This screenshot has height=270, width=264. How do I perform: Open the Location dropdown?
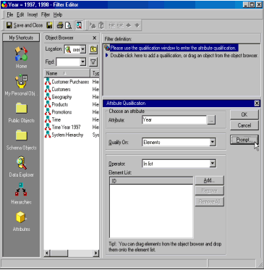tap(83, 49)
